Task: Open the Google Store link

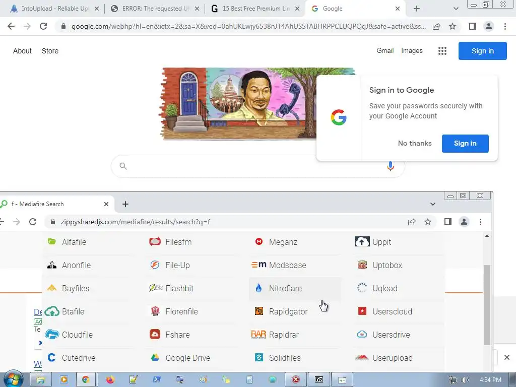Action: tap(50, 51)
